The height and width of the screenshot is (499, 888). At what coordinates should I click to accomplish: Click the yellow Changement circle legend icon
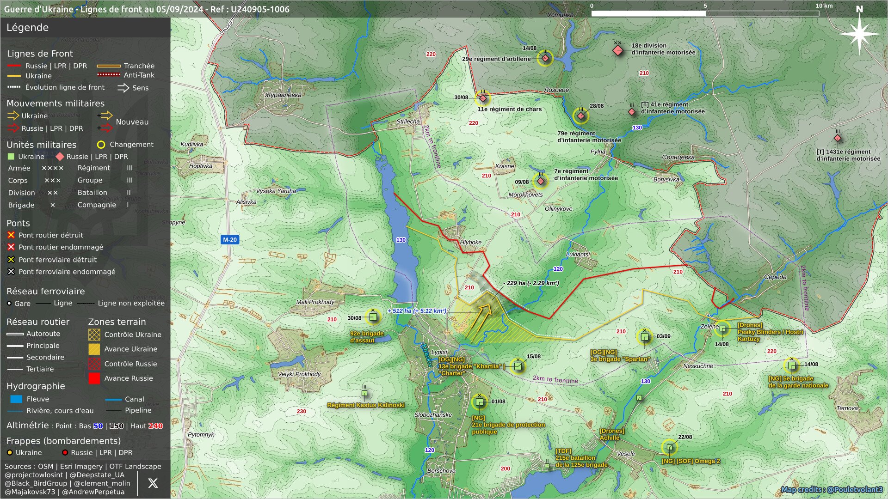(101, 145)
